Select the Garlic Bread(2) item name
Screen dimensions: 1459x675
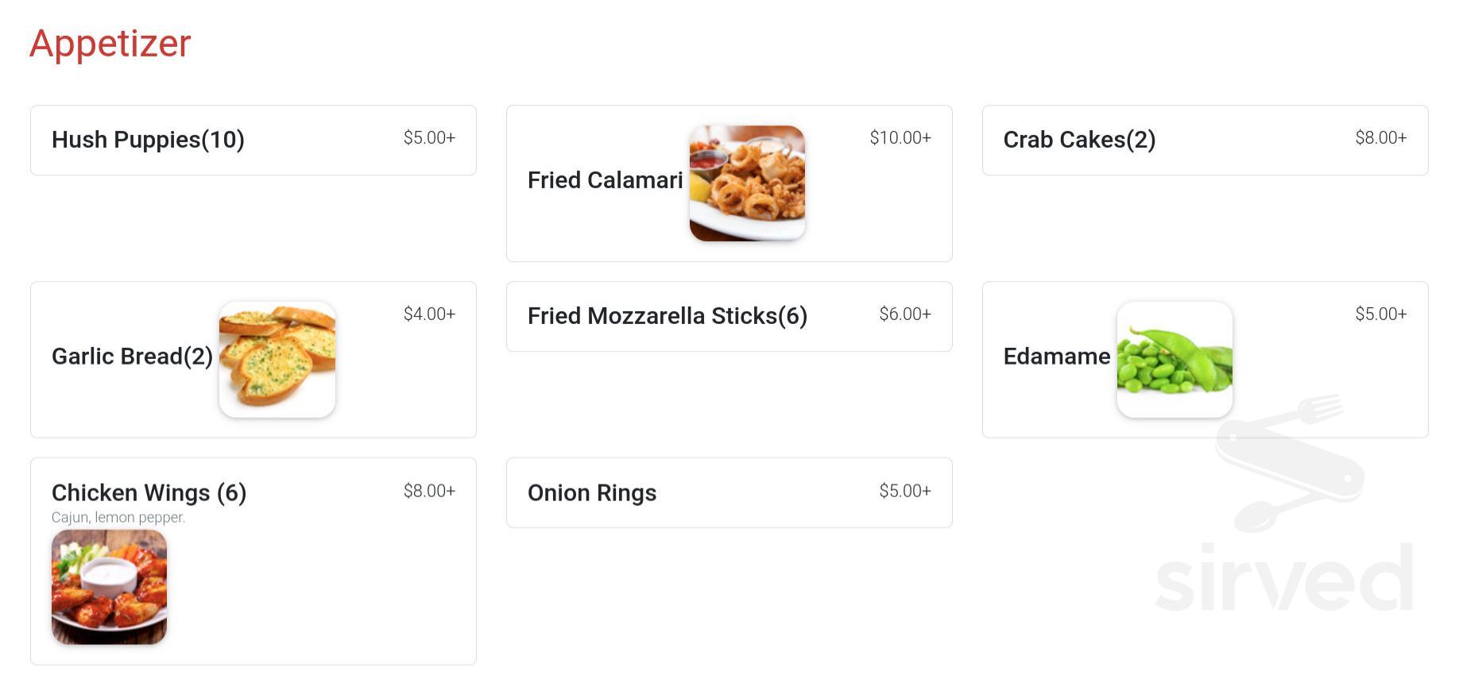(x=132, y=357)
